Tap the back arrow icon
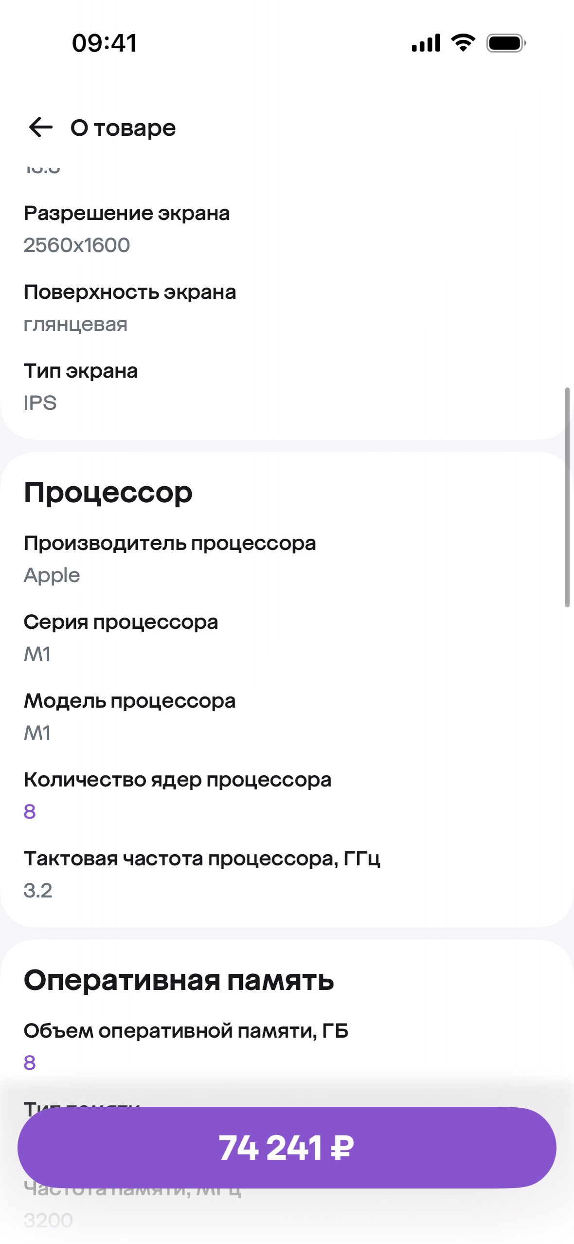Viewport: 574px width, 1244px height. [41, 128]
